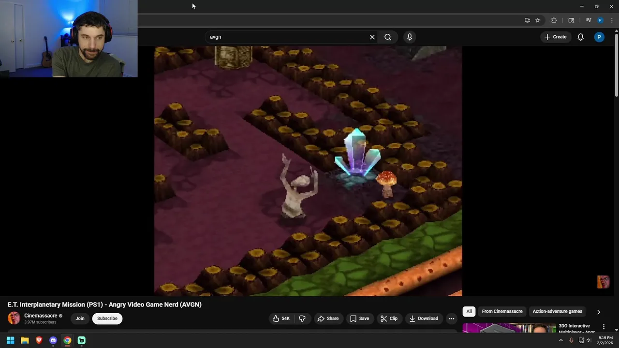Select the Action-adventure games chip
Image resolution: width=619 pixels, height=348 pixels.
(557, 311)
